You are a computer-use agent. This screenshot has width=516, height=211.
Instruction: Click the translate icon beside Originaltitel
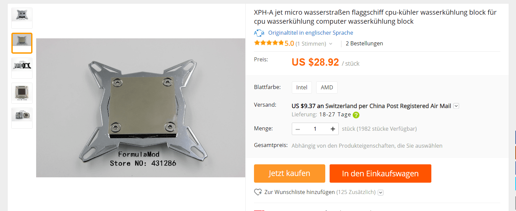(259, 33)
